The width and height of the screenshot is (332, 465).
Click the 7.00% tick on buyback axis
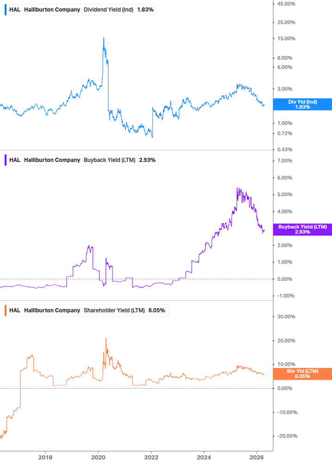[x=284, y=161]
